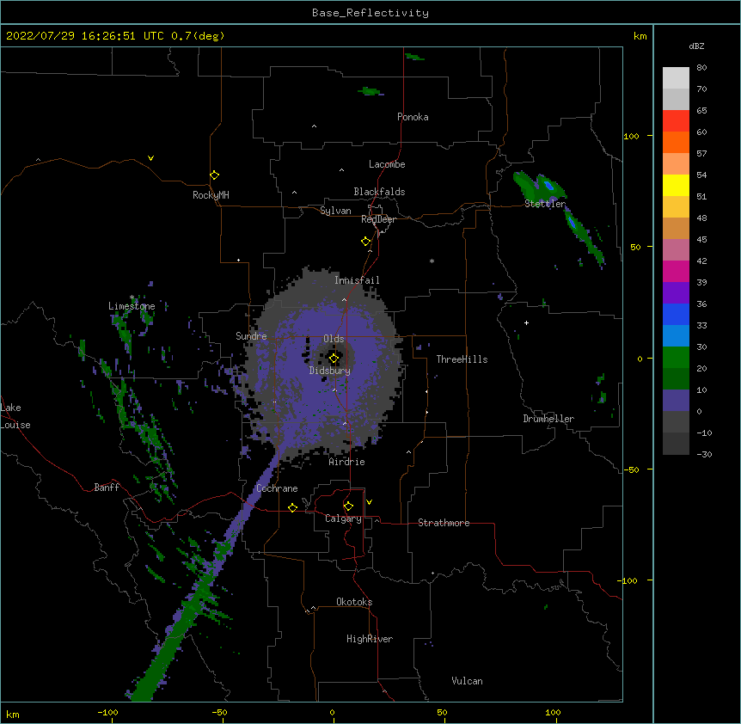741x724 pixels.
Task: Click the pink 45-42 dBZ legend swatch
Action: [676, 250]
